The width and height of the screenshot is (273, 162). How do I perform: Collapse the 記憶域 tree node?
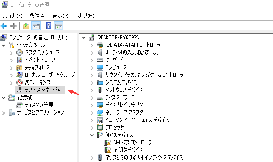click(x=4, y=98)
